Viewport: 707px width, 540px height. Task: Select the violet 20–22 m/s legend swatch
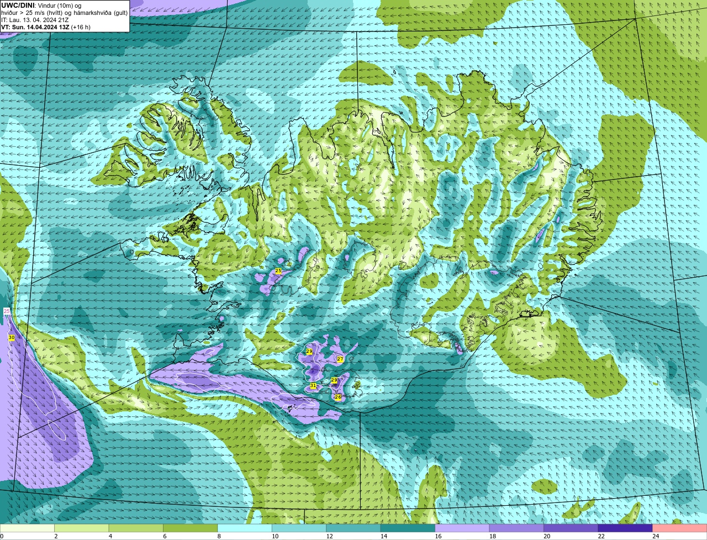click(x=571, y=528)
